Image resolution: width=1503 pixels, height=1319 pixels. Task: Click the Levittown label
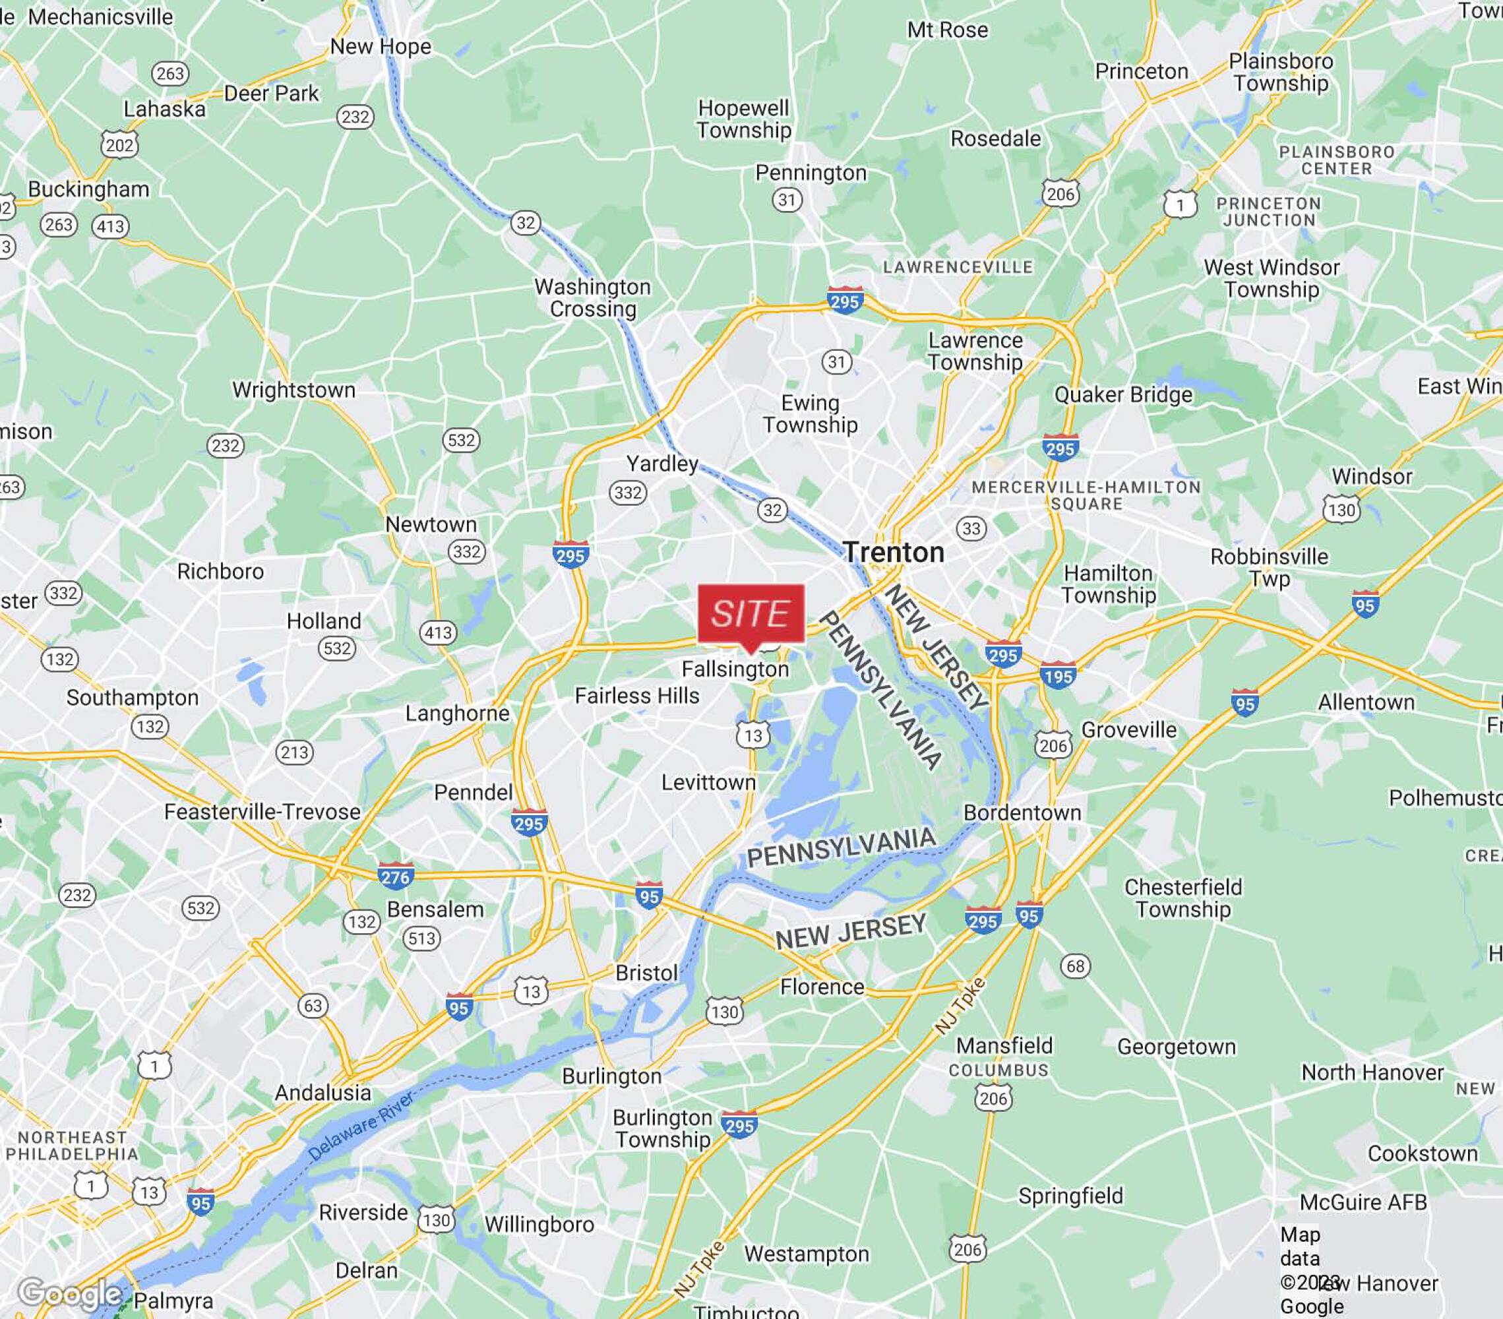[708, 782]
